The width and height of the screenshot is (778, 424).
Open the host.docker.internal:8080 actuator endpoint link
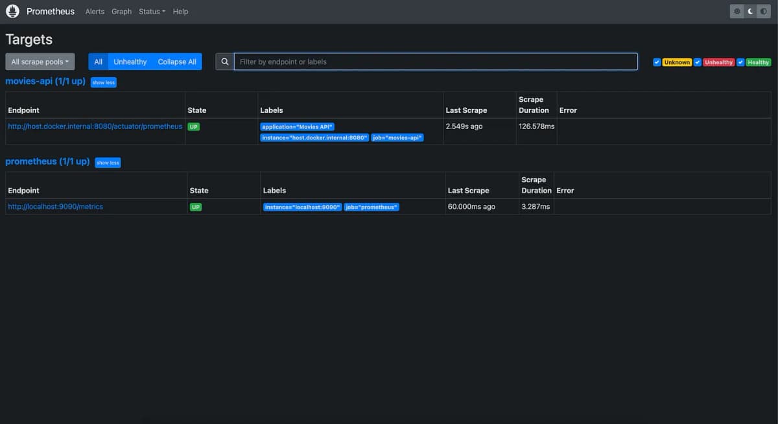pyautogui.click(x=95, y=126)
